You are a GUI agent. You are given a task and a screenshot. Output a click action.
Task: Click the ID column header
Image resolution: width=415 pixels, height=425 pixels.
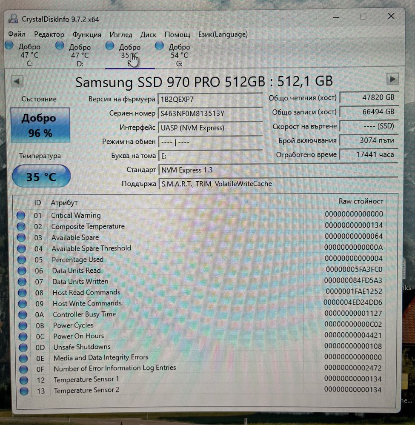(37, 203)
